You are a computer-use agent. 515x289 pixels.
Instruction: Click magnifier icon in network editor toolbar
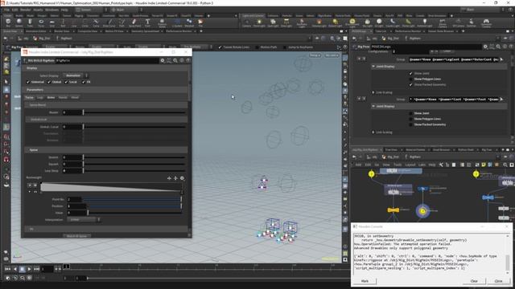click(505, 165)
